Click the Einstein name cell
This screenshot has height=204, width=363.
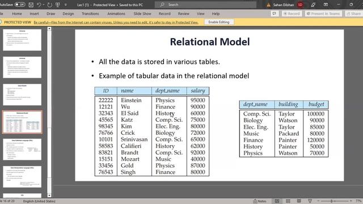click(x=131, y=100)
